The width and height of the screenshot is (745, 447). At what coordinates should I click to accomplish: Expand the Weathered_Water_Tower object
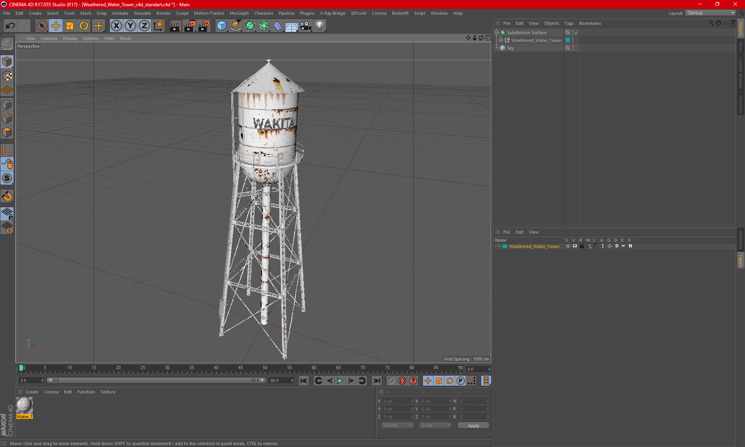(501, 40)
